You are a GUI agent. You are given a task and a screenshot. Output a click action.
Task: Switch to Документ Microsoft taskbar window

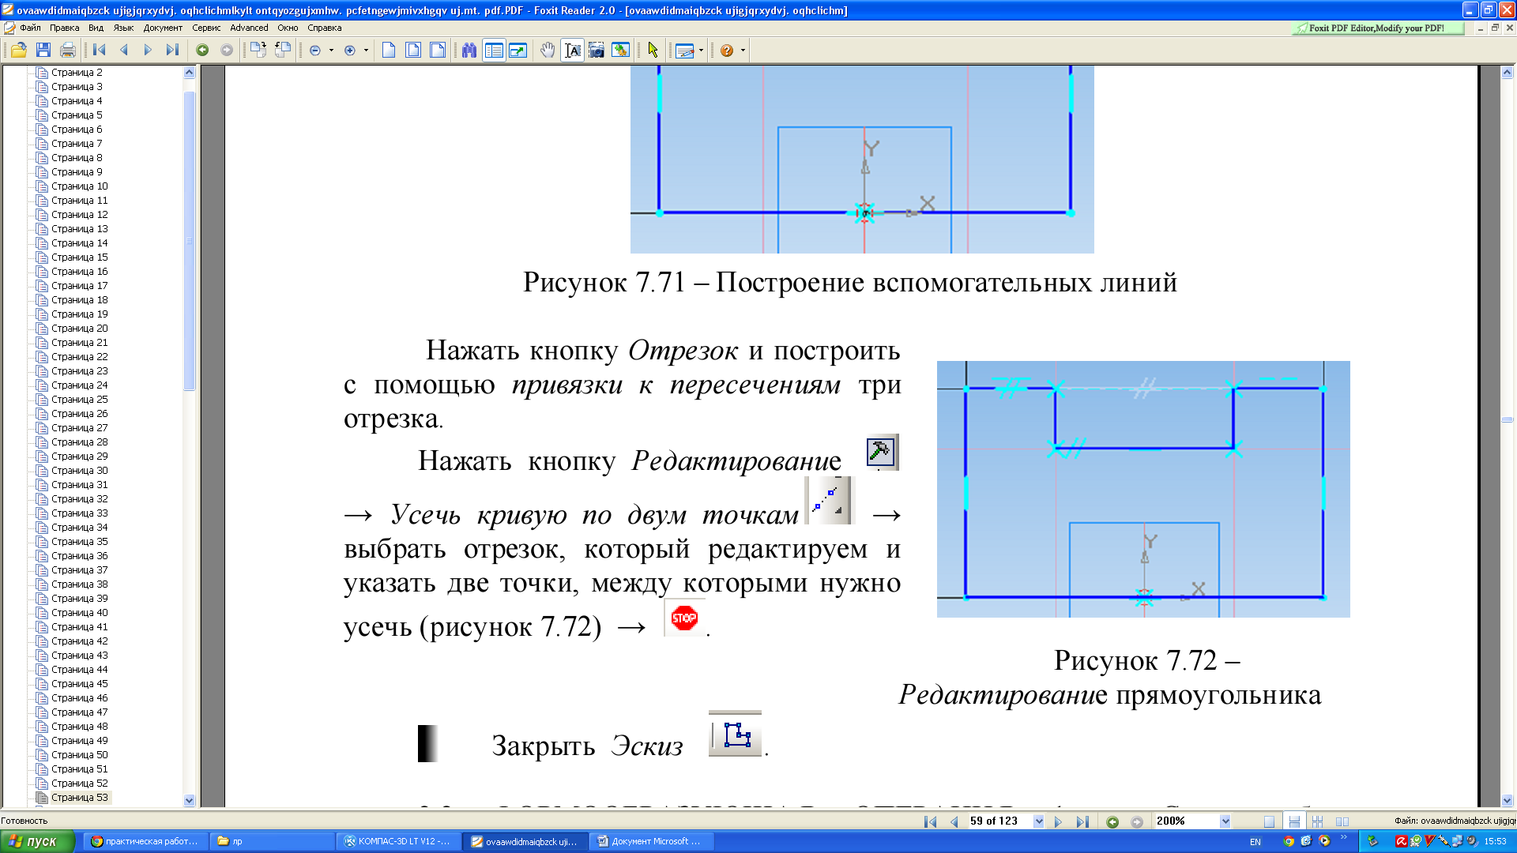pyautogui.click(x=651, y=841)
